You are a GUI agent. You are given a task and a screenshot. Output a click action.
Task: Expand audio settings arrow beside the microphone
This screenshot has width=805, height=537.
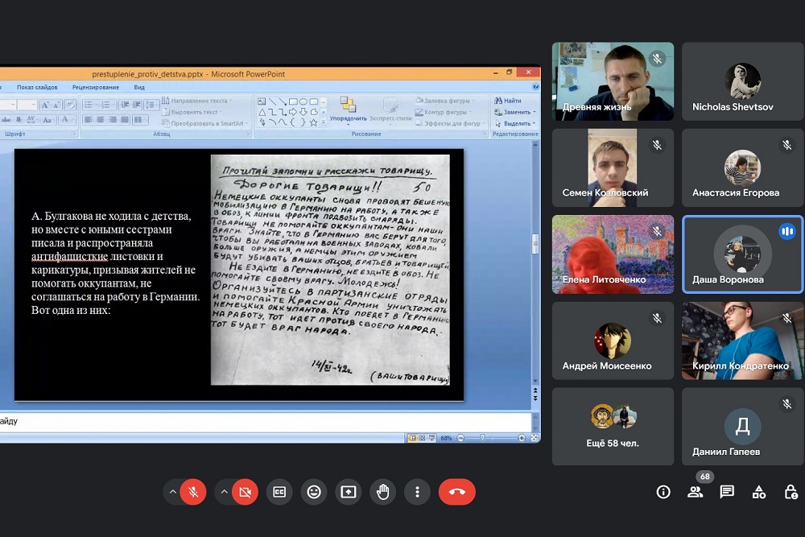pos(171,491)
